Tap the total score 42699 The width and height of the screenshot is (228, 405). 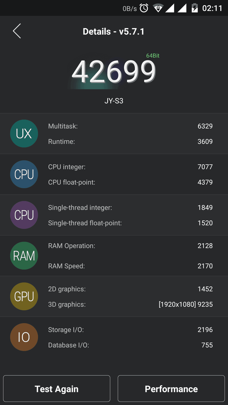pos(114,72)
